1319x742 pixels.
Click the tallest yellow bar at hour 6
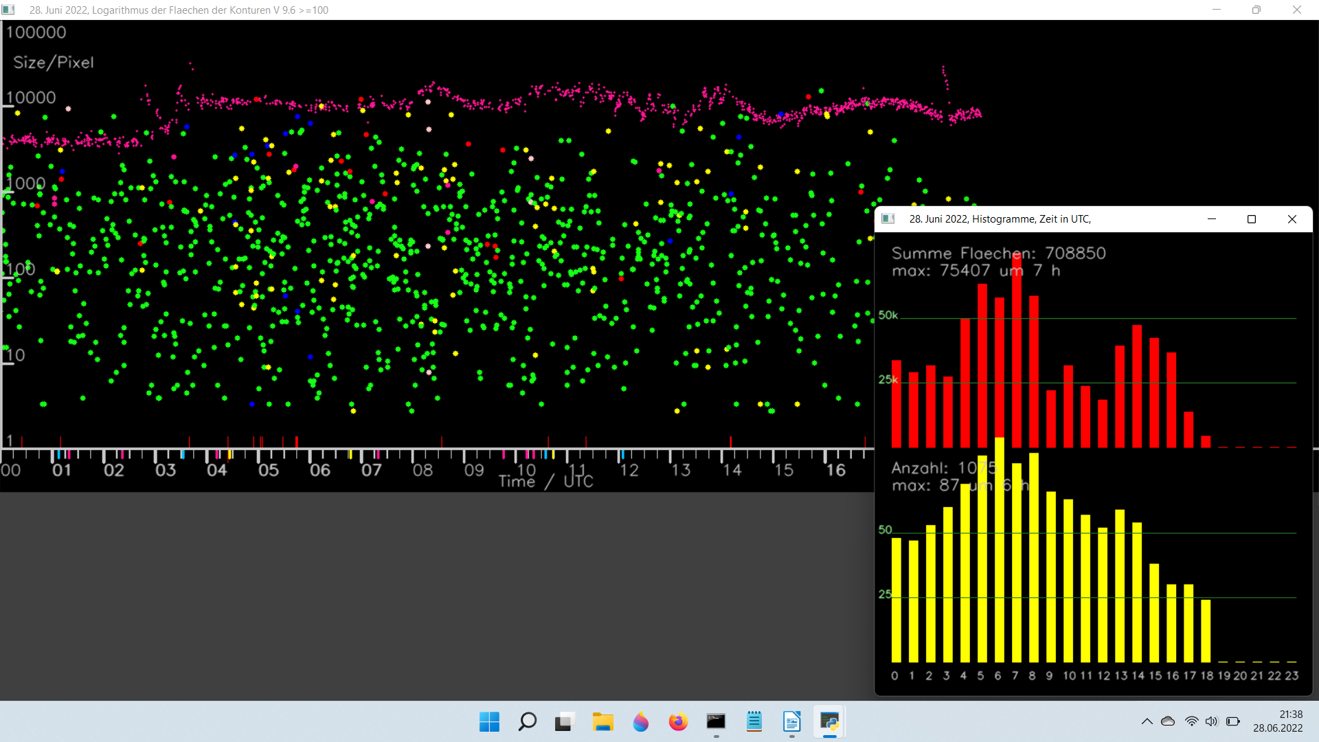point(1000,550)
